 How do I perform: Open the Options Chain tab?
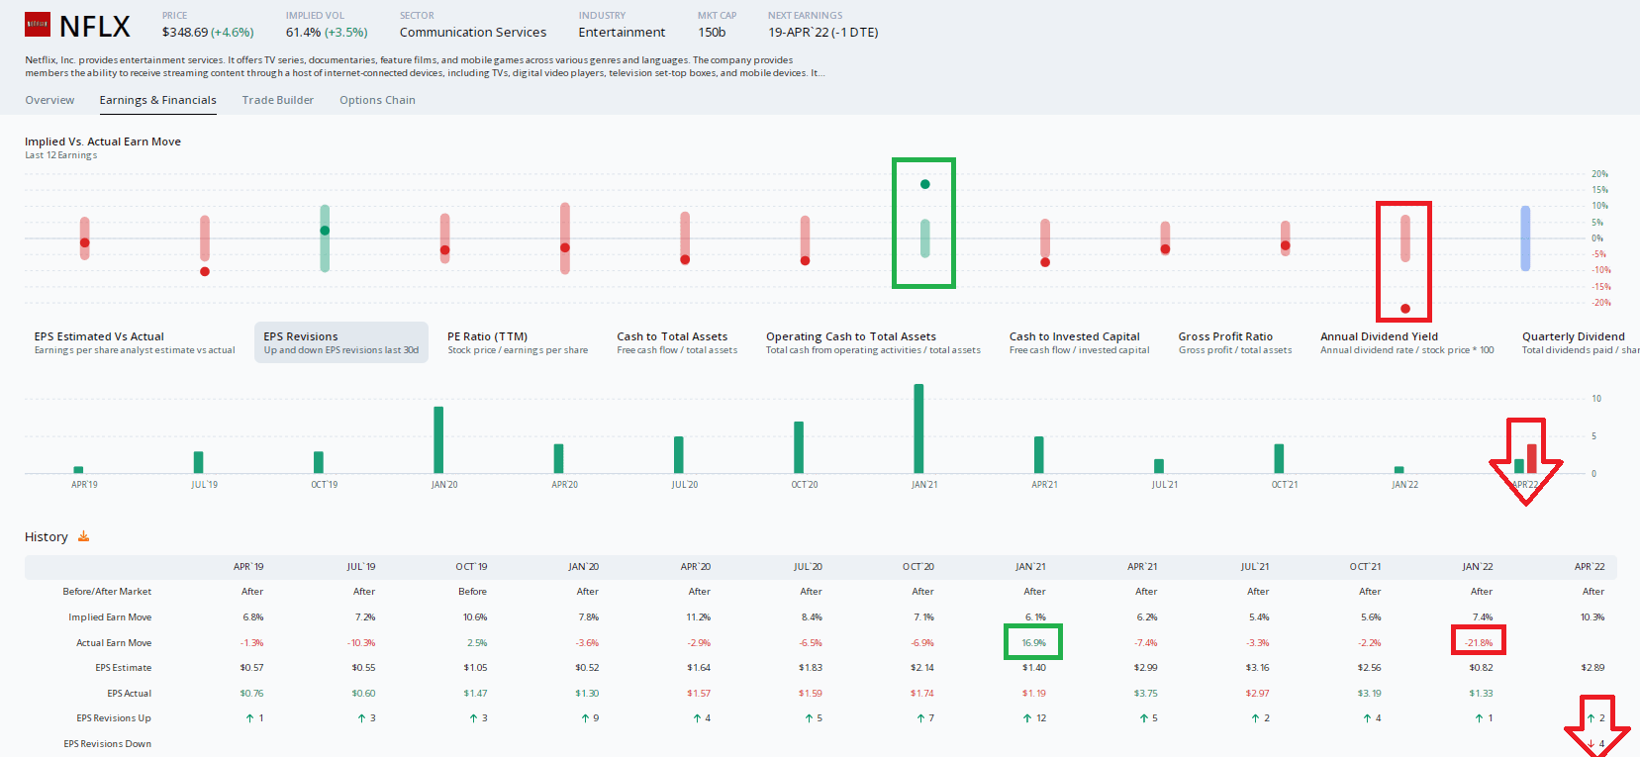pyautogui.click(x=377, y=100)
